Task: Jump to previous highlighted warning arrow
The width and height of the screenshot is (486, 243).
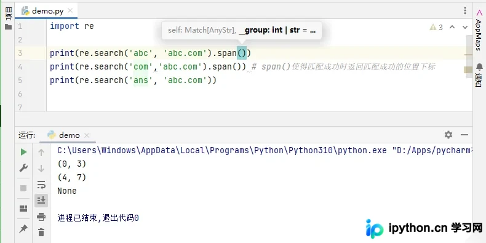Action: coord(452,27)
